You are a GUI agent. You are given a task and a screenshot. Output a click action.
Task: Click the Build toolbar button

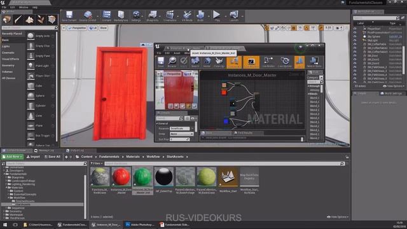click(200, 16)
